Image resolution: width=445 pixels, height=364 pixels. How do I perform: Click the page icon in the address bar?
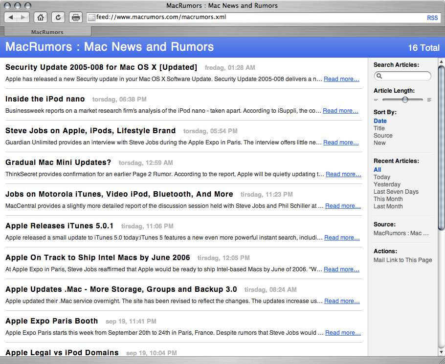91,18
